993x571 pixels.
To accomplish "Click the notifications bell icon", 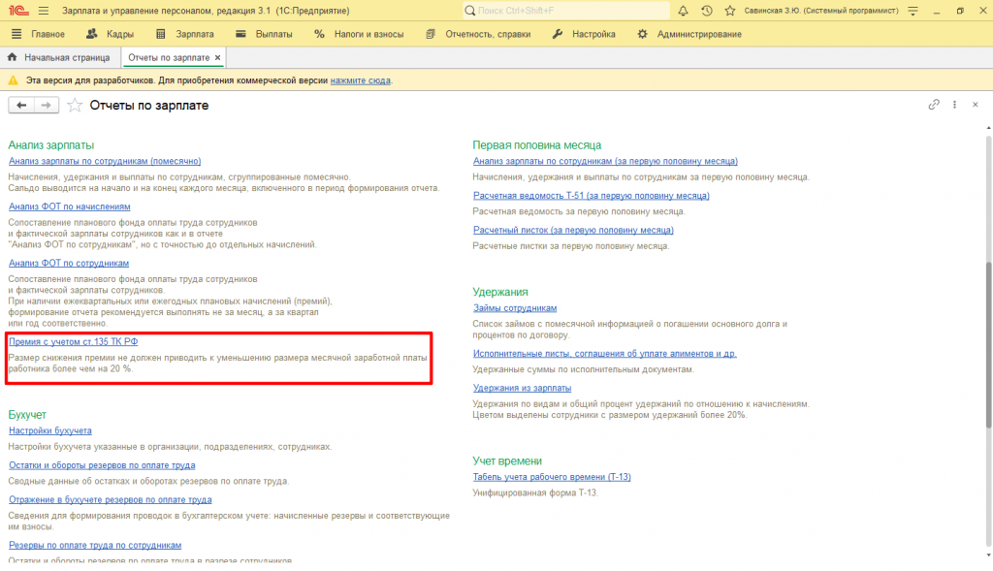I will tap(683, 11).
